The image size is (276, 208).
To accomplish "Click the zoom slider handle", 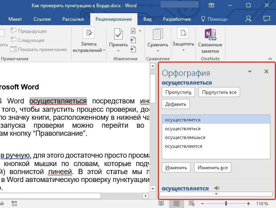I will (226, 204).
